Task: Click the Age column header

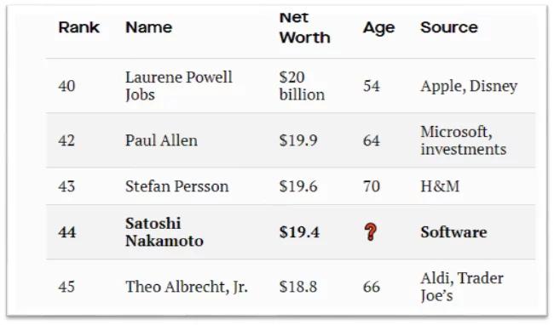Action: 378,28
